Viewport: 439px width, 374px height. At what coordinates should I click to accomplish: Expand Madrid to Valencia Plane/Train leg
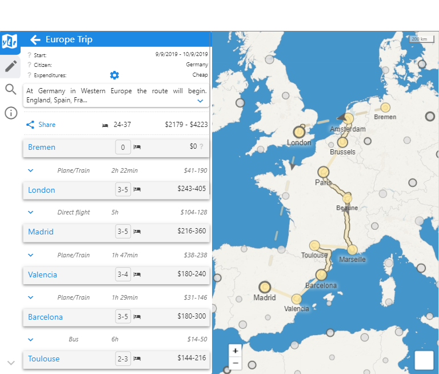pyautogui.click(x=31, y=255)
